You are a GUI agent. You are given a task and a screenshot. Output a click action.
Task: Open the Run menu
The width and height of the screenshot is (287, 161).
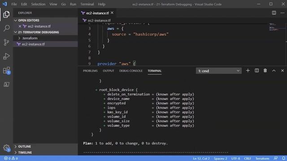[x=73, y=4]
